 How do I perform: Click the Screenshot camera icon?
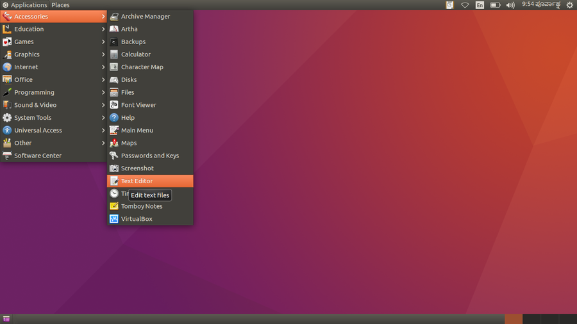114,168
